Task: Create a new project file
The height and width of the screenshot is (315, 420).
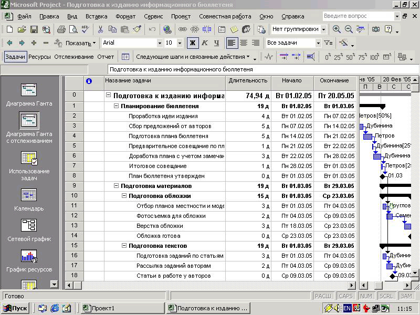Action: (9, 29)
